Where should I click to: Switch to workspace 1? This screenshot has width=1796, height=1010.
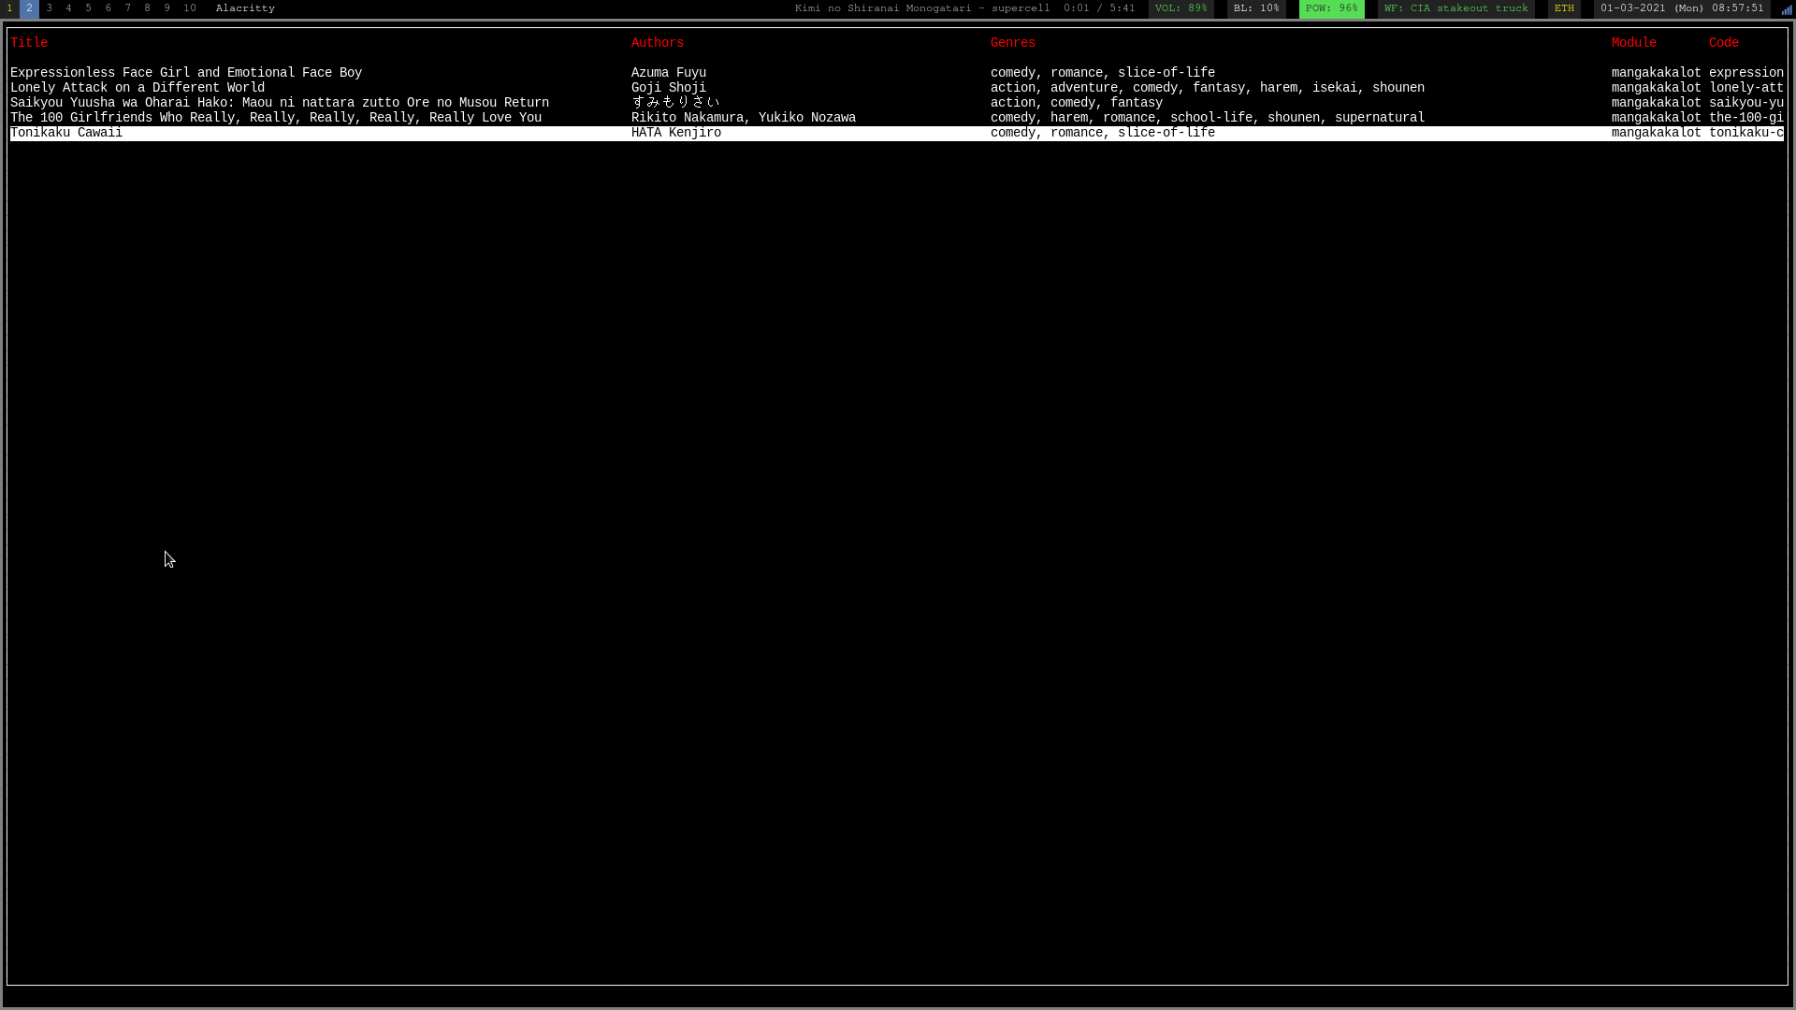tap(9, 8)
